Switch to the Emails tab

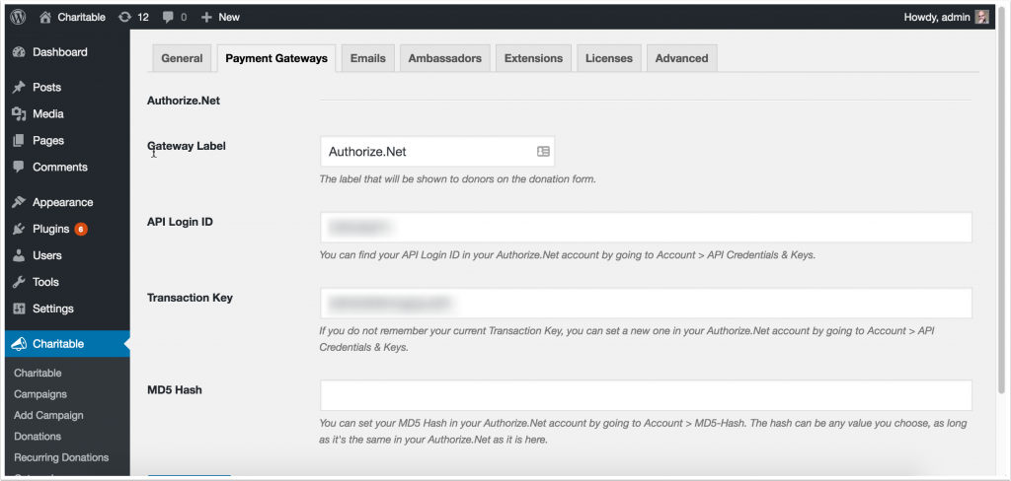pyautogui.click(x=368, y=58)
